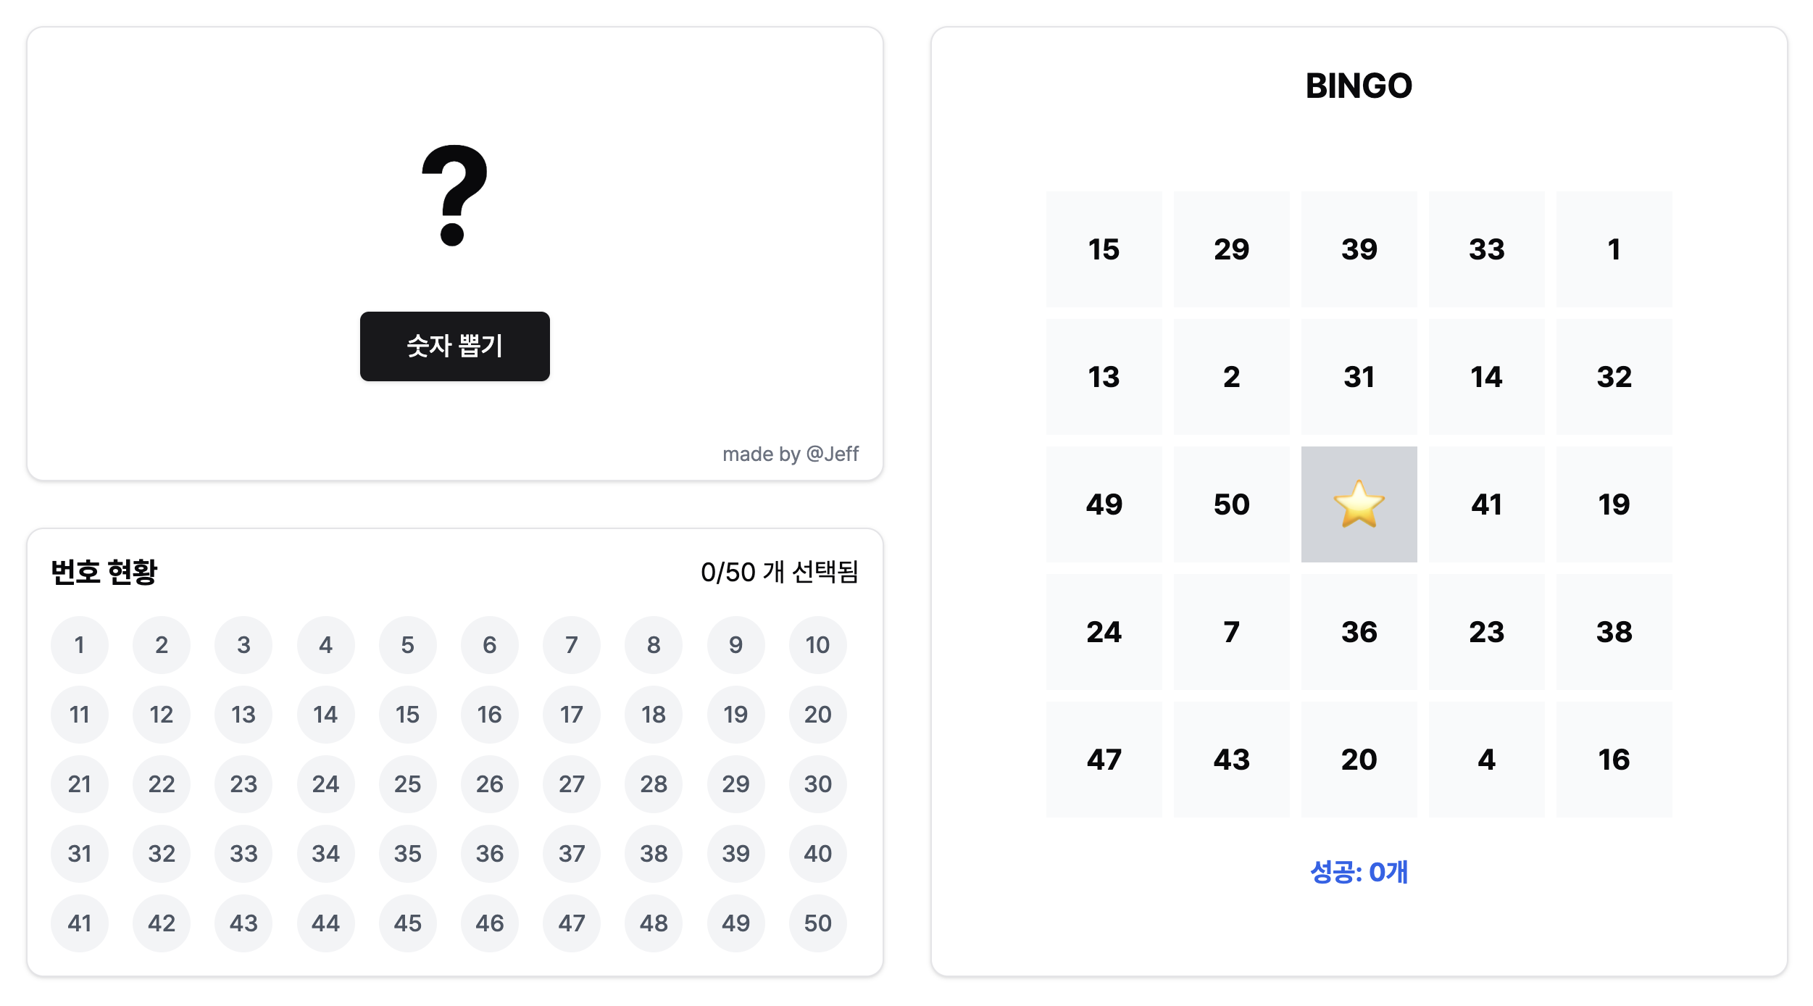Mark bingo board cell 36
The width and height of the screenshot is (1813, 1006).
pos(1359,632)
